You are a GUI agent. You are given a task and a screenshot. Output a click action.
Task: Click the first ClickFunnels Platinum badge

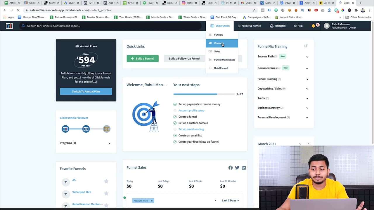(65, 129)
